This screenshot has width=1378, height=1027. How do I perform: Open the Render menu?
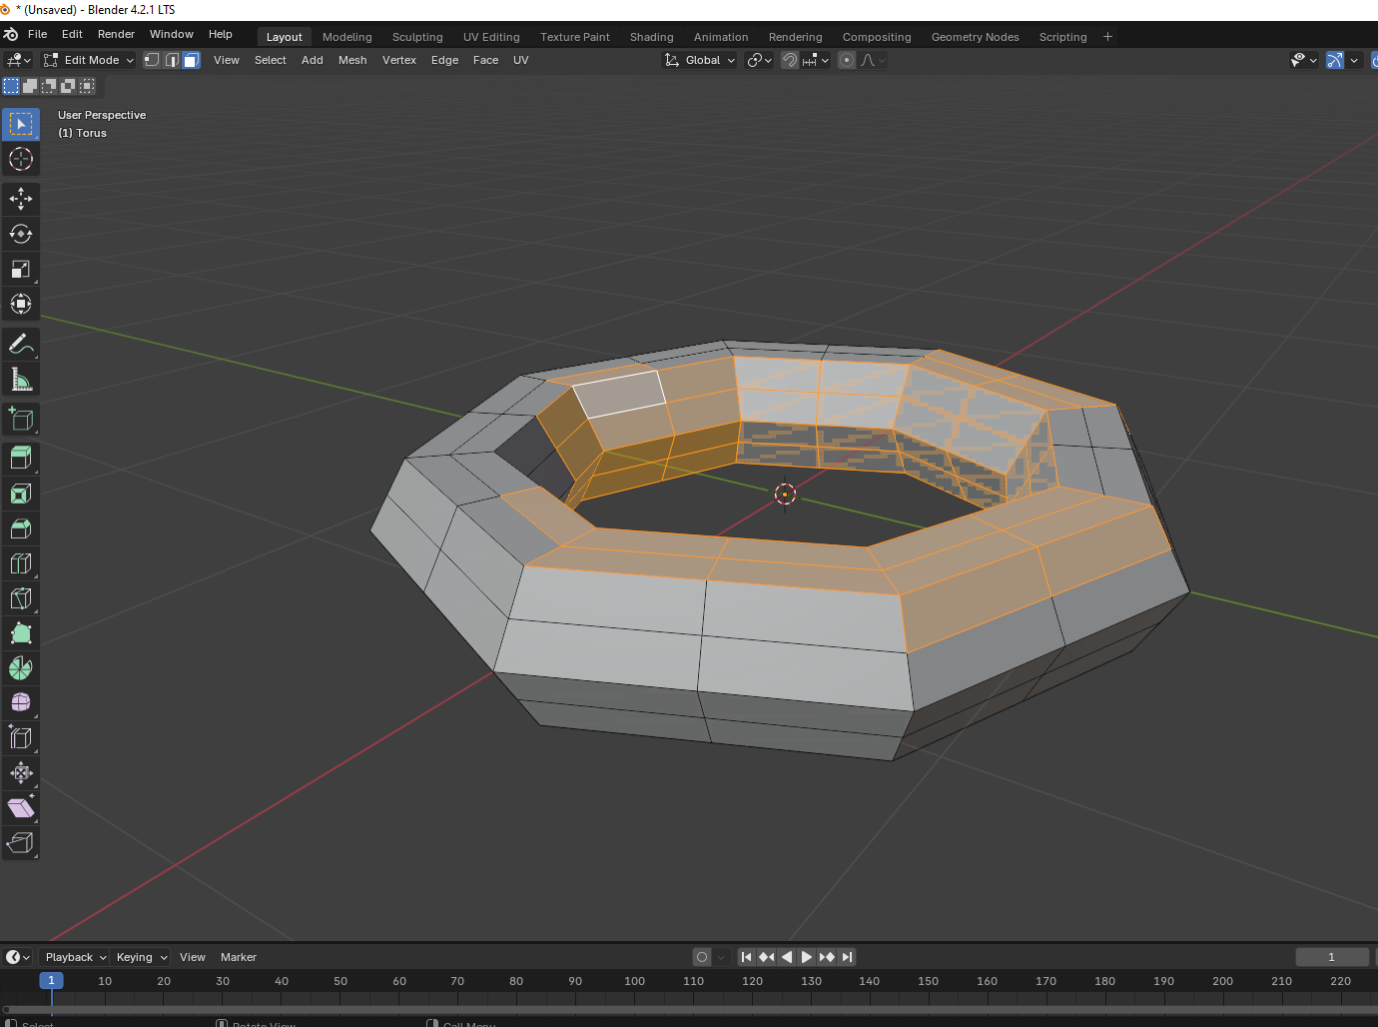pyautogui.click(x=116, y=34)
